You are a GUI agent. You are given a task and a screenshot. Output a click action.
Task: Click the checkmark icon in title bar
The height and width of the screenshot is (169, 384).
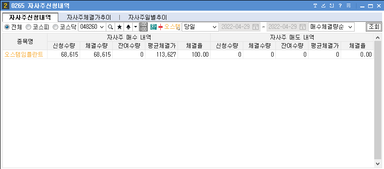click(x=323, y=6)
